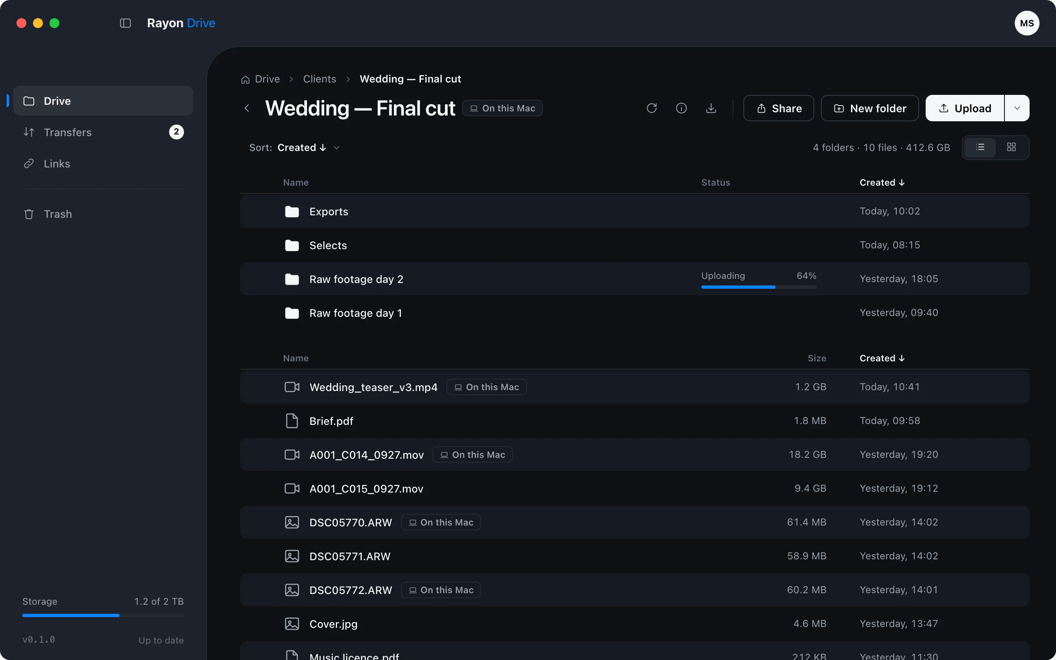Switch to list view
Screen dimensions: 1056x660
(x=980, y=148)
